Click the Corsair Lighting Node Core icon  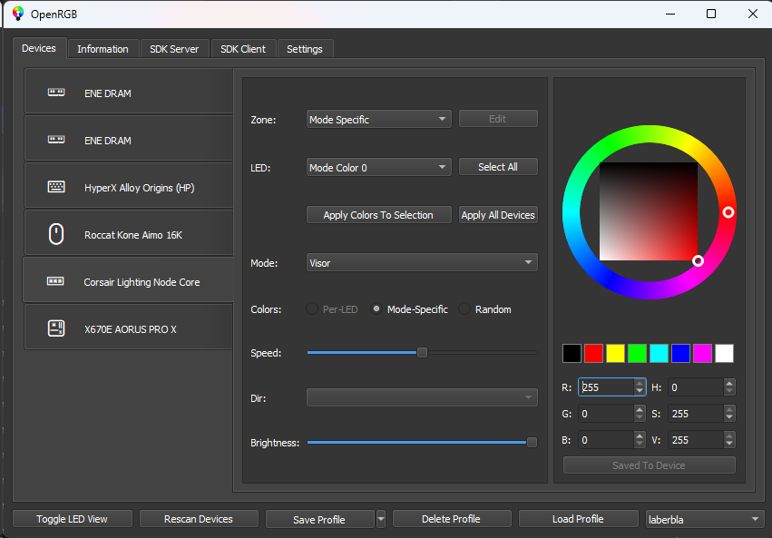pos(55,281)
